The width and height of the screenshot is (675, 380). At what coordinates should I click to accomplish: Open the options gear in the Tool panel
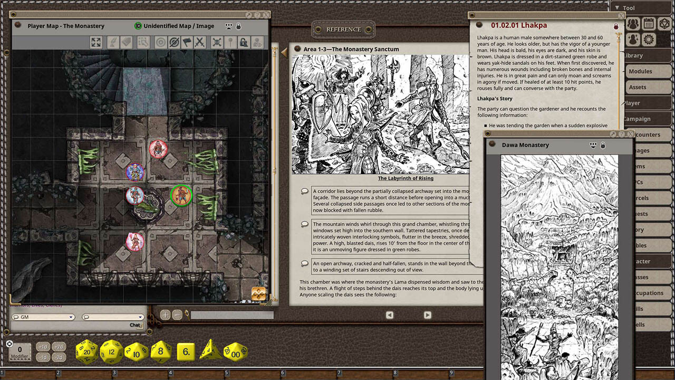point(648,39)
